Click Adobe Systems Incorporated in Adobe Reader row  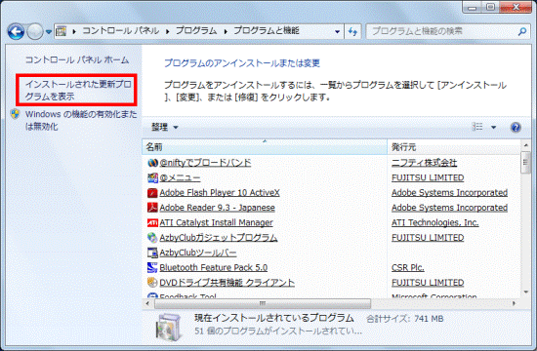coord(450,208)
